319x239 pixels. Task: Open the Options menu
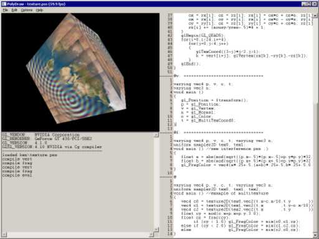coord(27,10)
